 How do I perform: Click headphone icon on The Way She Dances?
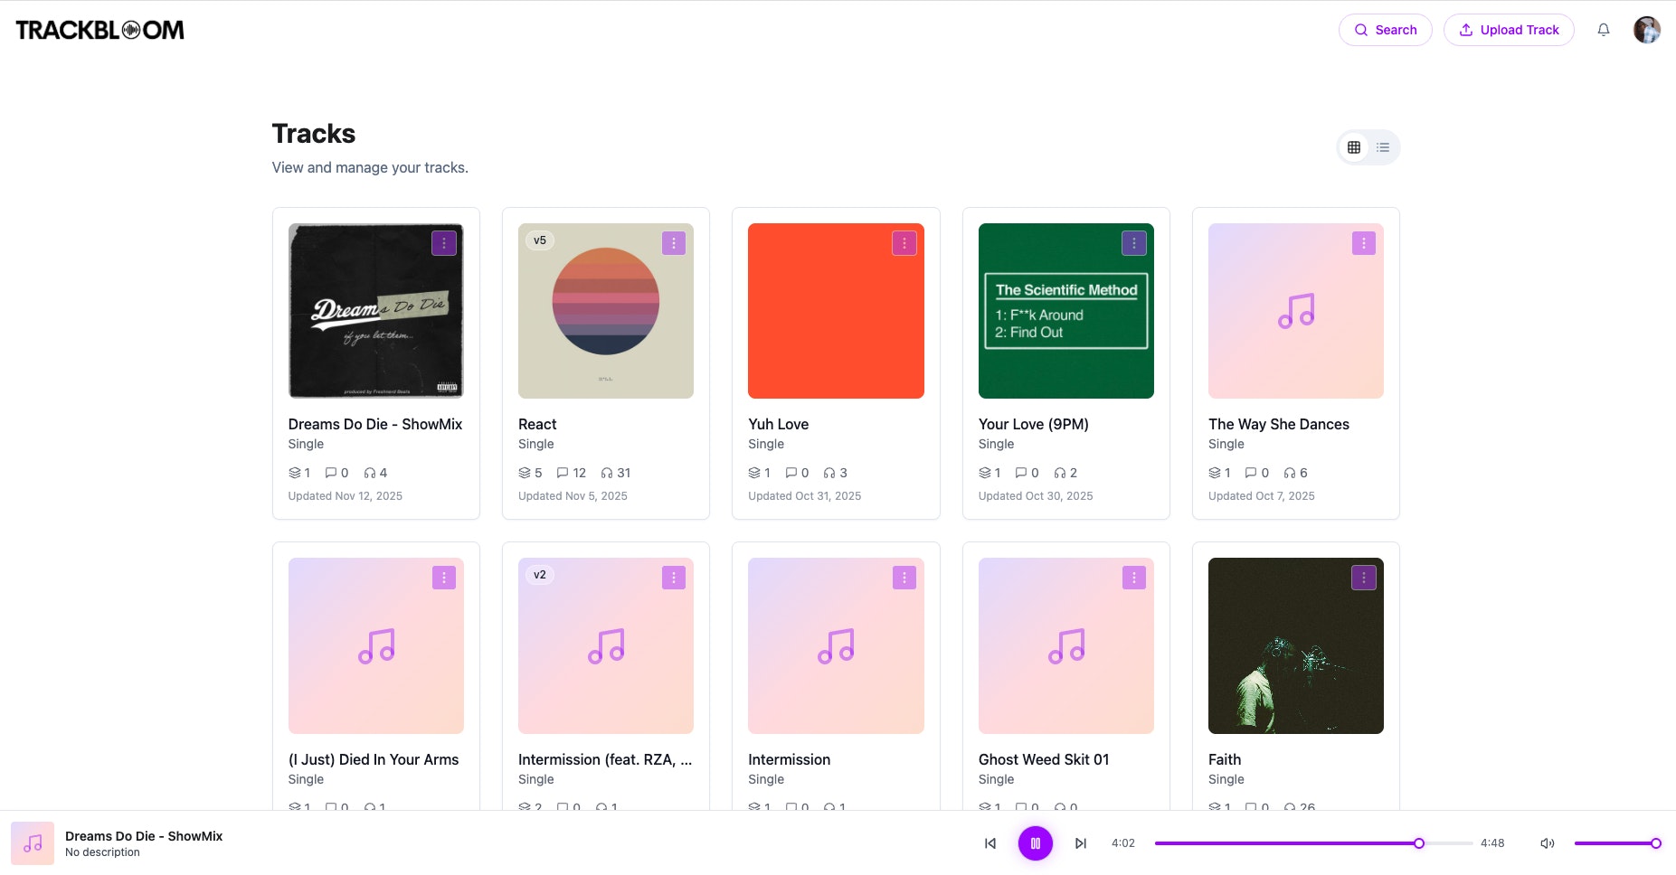(1290, 473)
